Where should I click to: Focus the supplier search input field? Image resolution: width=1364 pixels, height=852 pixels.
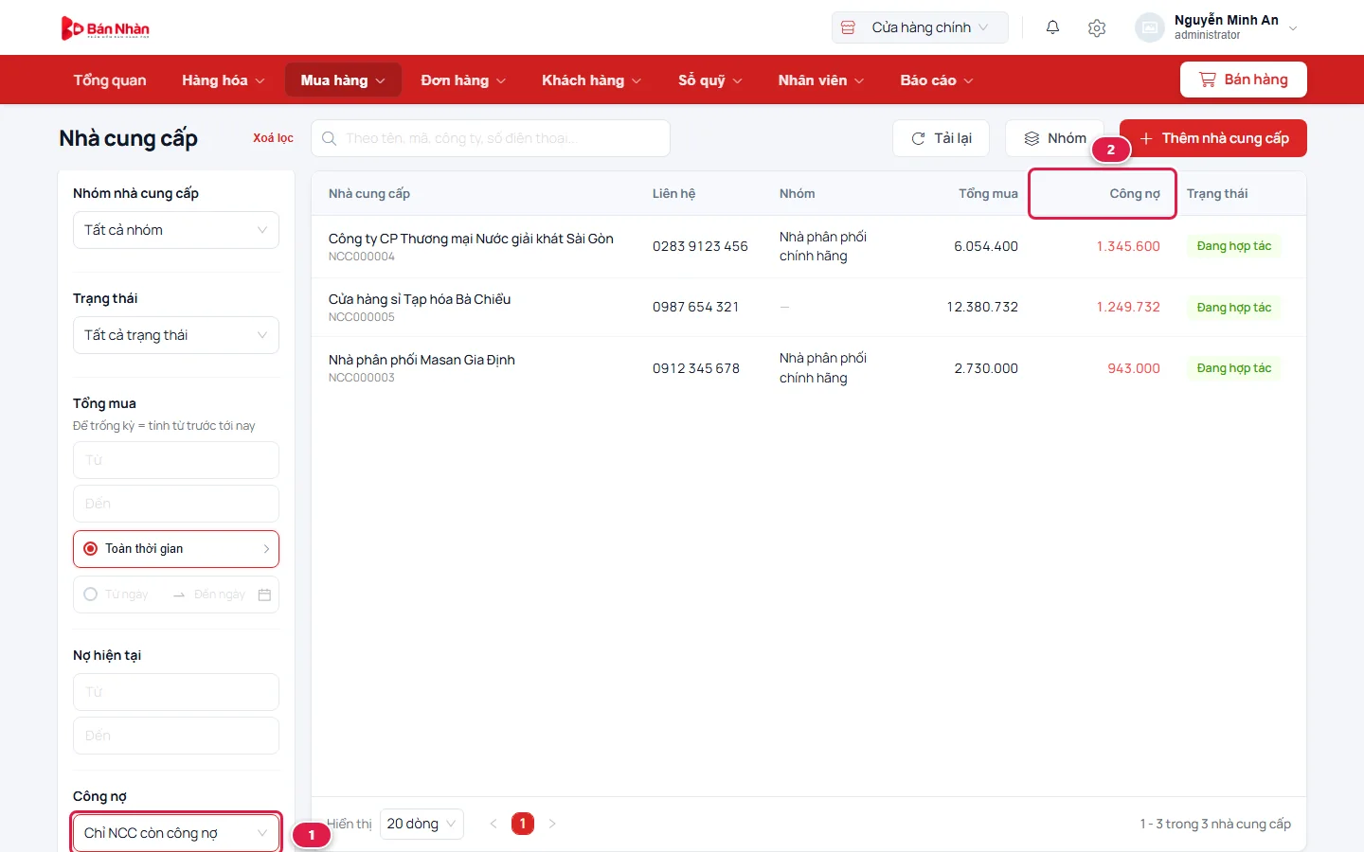(491, 138)
